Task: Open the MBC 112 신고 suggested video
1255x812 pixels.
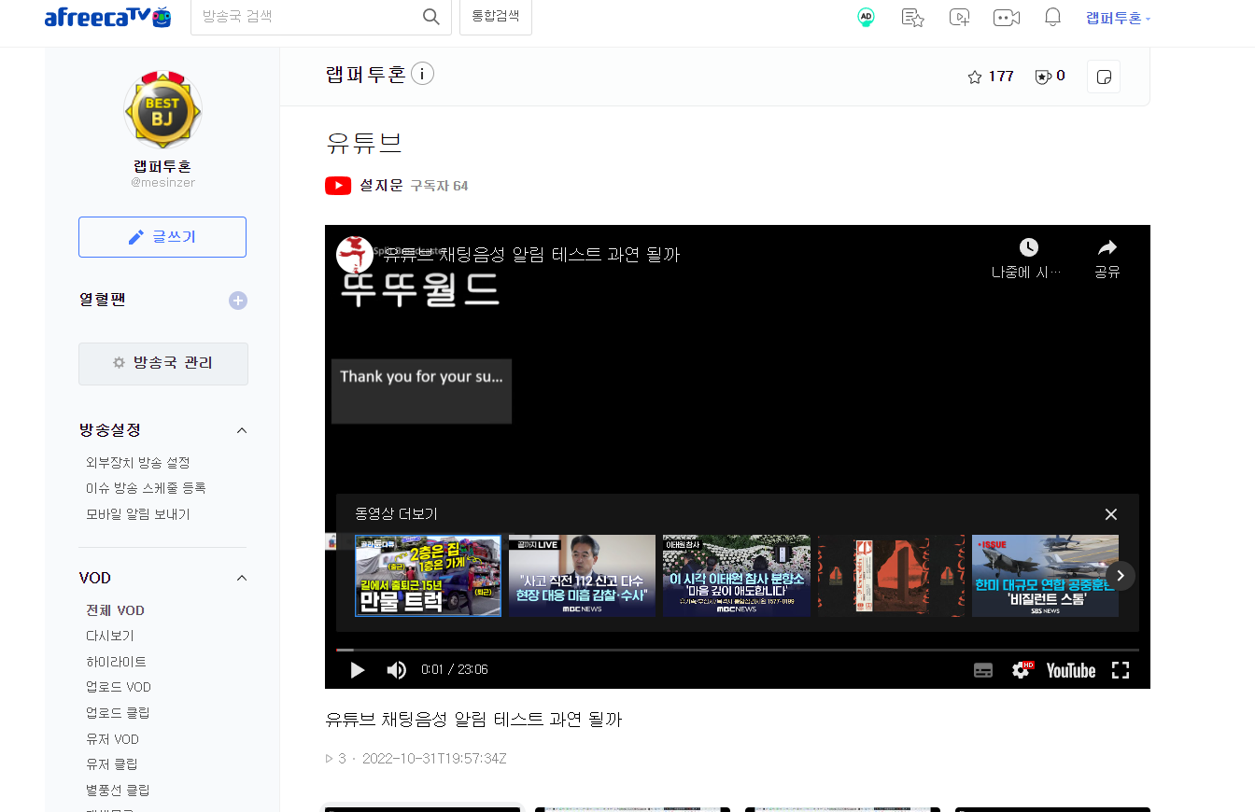Action: (583, 576)
